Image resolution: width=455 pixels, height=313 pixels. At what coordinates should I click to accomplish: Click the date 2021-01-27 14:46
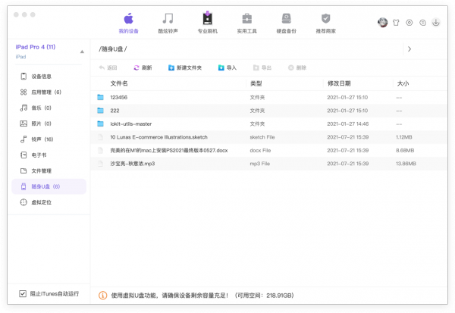point(348,124)
